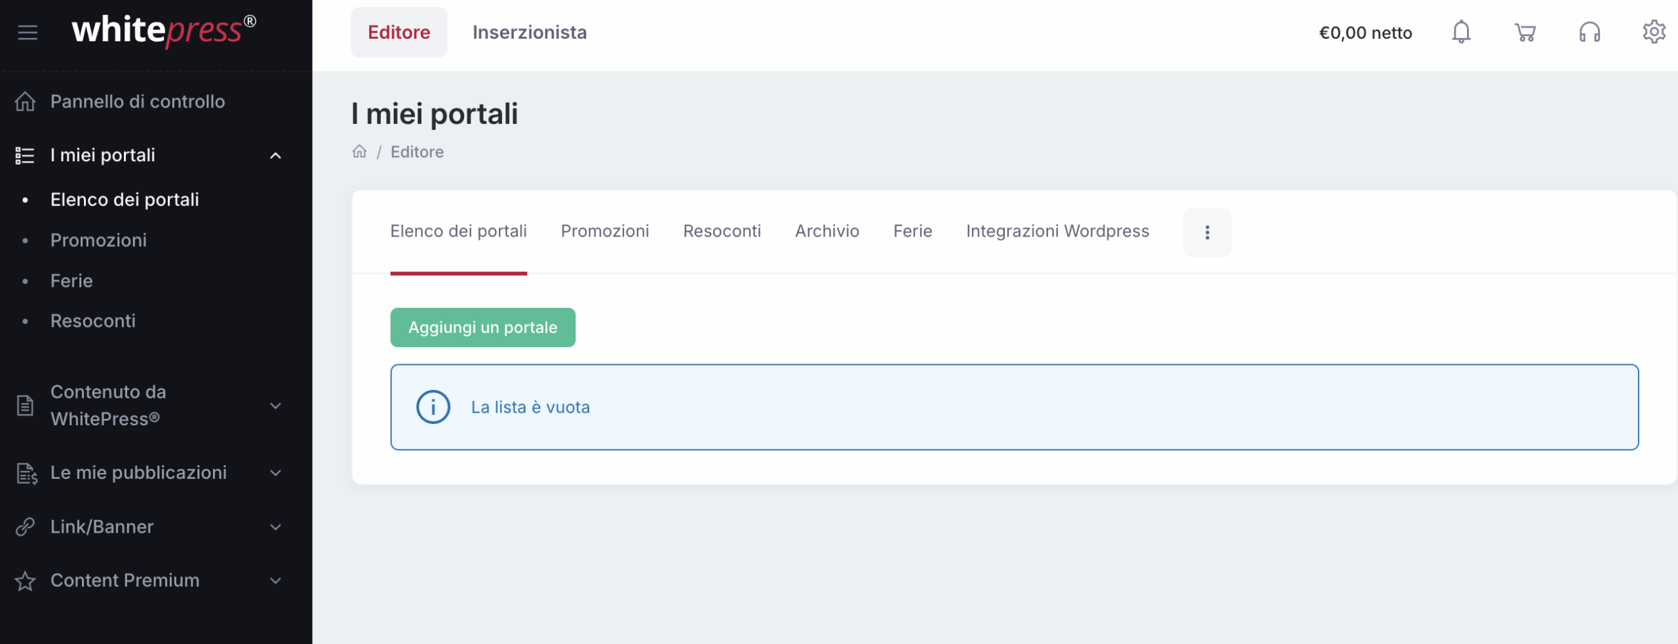Expand Contenuto da WhitePress menu
Image resolution: width=1678 pixels, height=644 pixels.
(276, 406)
